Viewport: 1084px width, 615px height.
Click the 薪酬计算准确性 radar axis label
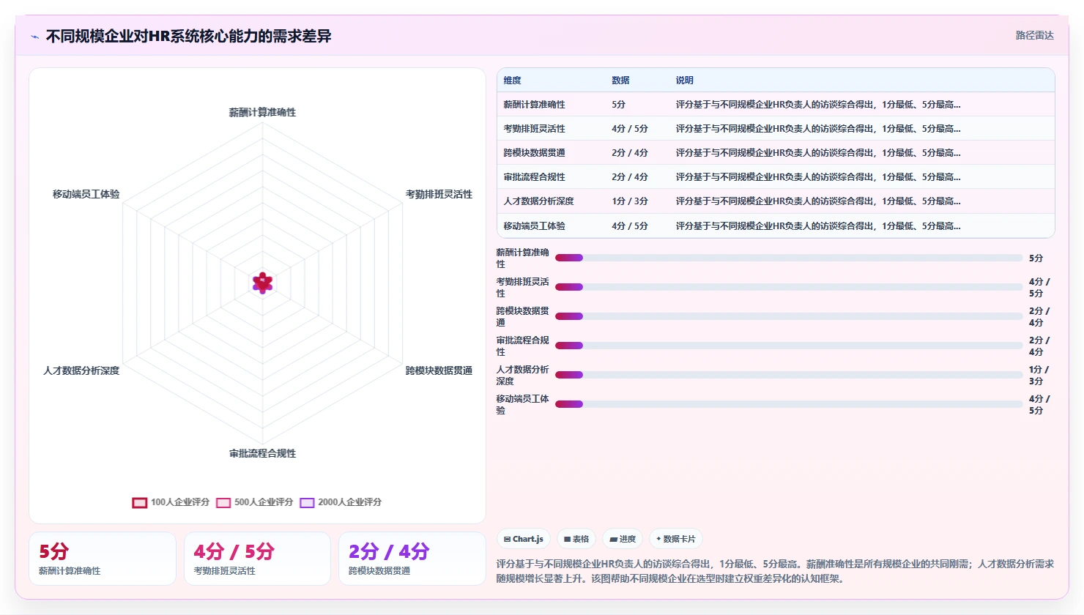point(263,112)
